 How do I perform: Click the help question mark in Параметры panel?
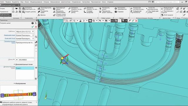click(33, 23)
